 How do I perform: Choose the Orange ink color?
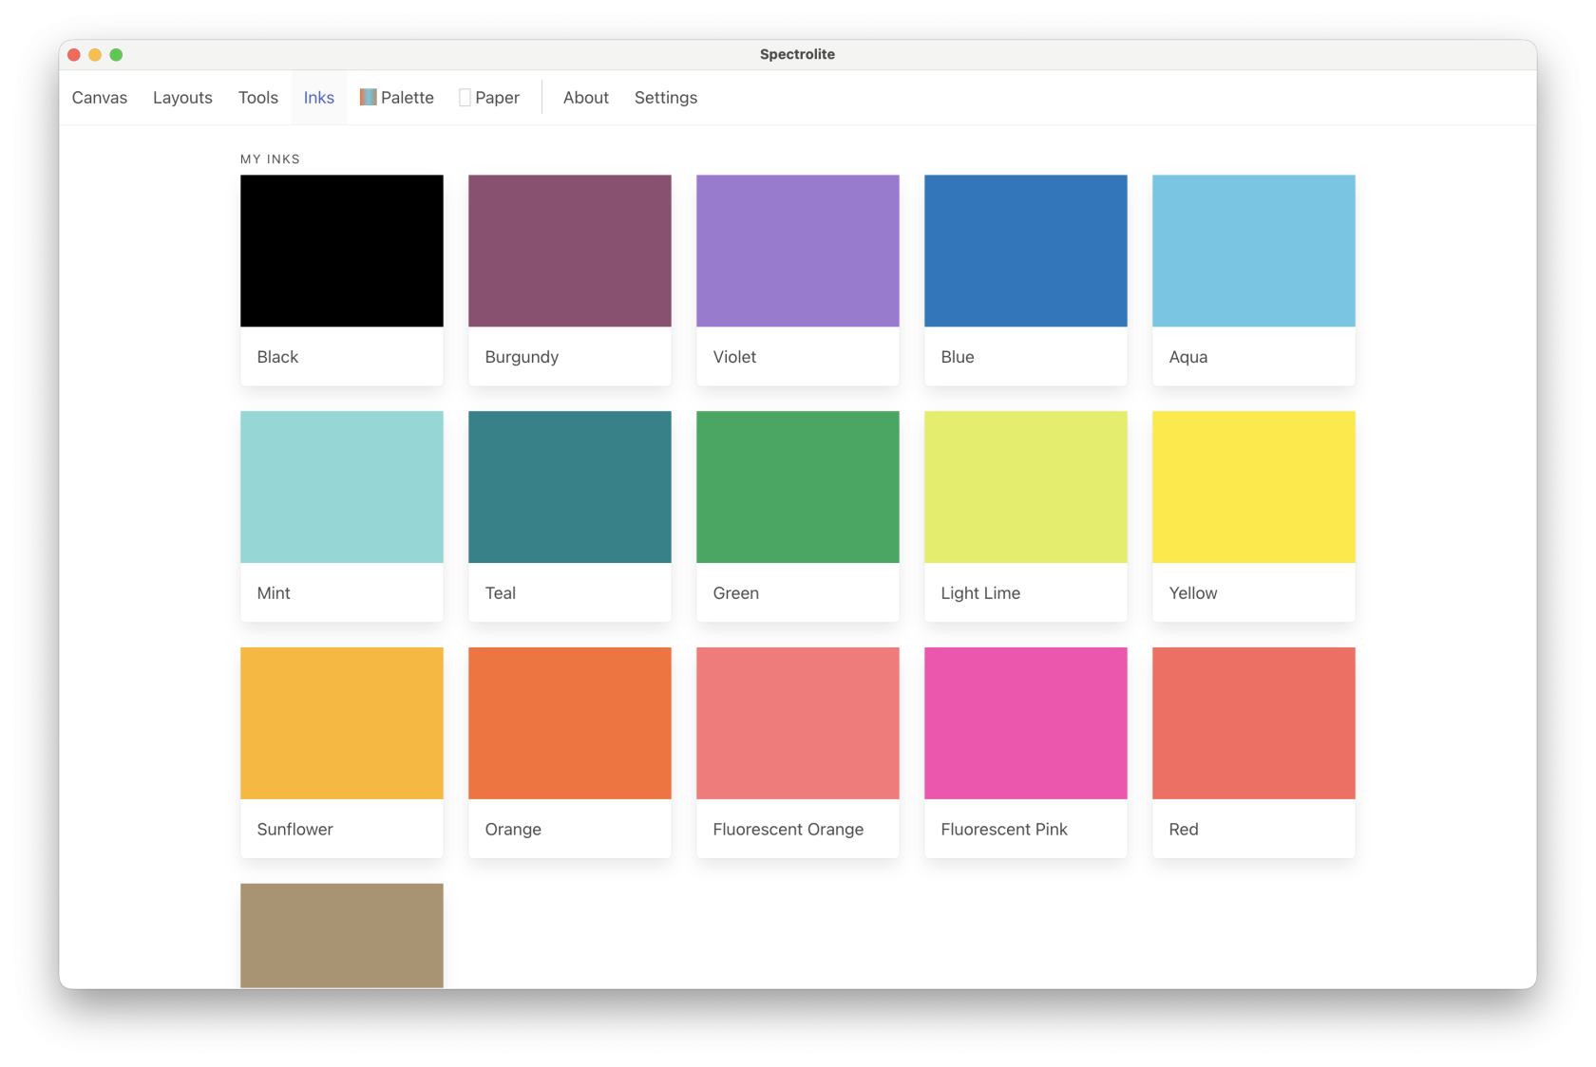(x=570, y=723)
